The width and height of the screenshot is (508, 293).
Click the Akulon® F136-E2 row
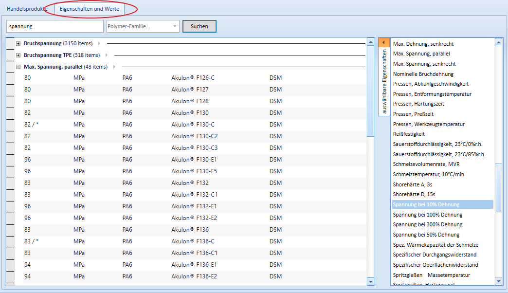(195, 276)
